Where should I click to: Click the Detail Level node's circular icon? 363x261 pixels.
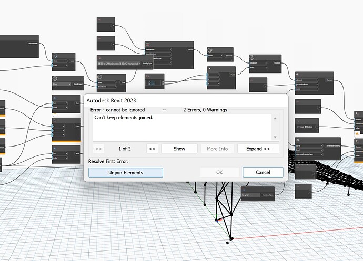55,79
